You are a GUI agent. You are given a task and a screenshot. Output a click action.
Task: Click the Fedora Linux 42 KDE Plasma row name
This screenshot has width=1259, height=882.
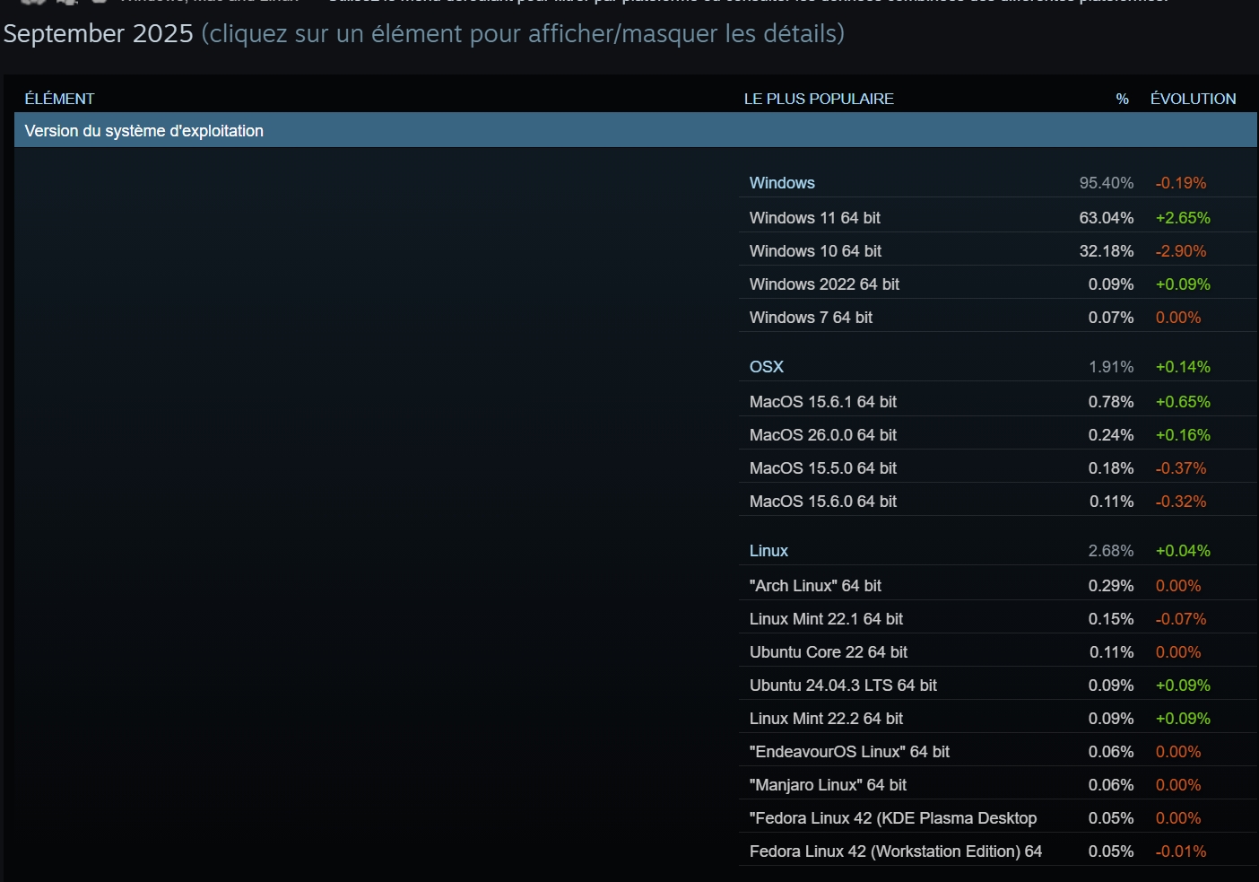tap(893, 818)
